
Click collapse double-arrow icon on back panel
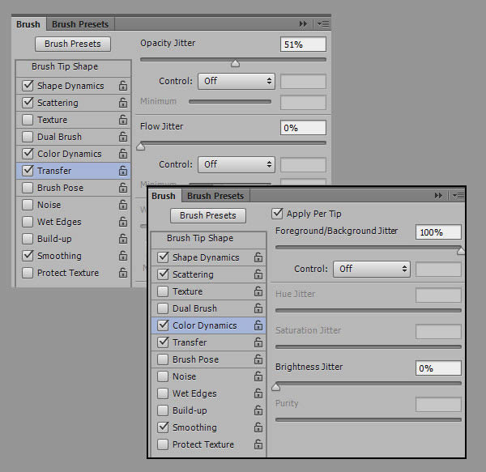pyautogui.click(x=304, y=24)
